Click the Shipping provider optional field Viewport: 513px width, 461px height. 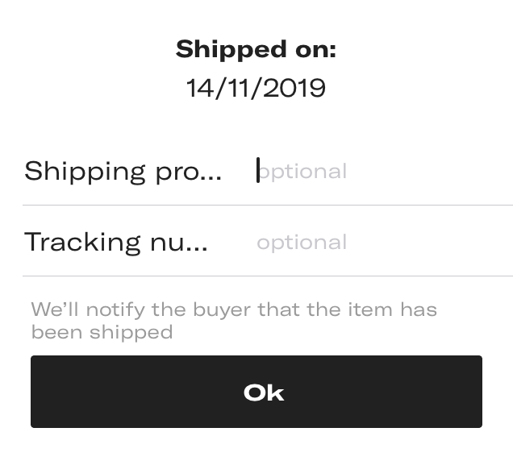(379, 171)
